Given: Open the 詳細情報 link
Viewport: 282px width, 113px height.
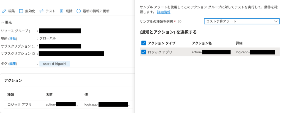Looking at the screenshot, I should pos(164,12).
